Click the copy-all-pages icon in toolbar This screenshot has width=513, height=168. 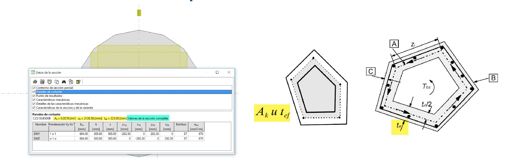pos(49,82)
